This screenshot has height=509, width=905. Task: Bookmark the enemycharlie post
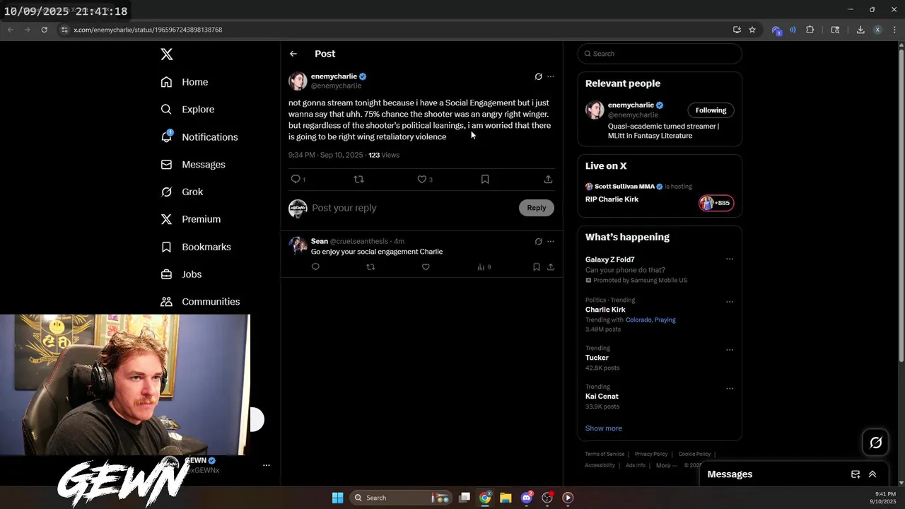click(x=485, y=180)
